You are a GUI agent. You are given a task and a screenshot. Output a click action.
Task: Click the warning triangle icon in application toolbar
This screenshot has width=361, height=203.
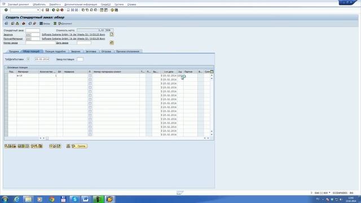(x=17, y=24)
